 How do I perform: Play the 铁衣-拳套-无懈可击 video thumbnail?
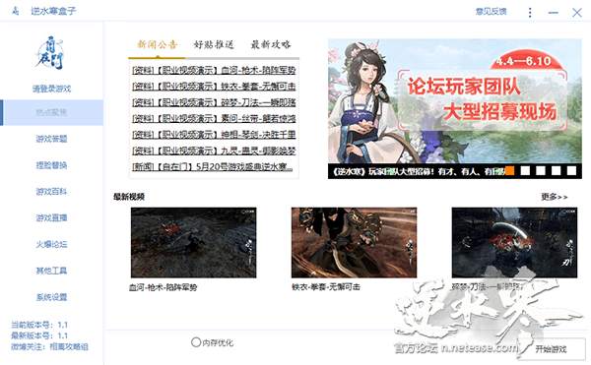click(354, 243)
